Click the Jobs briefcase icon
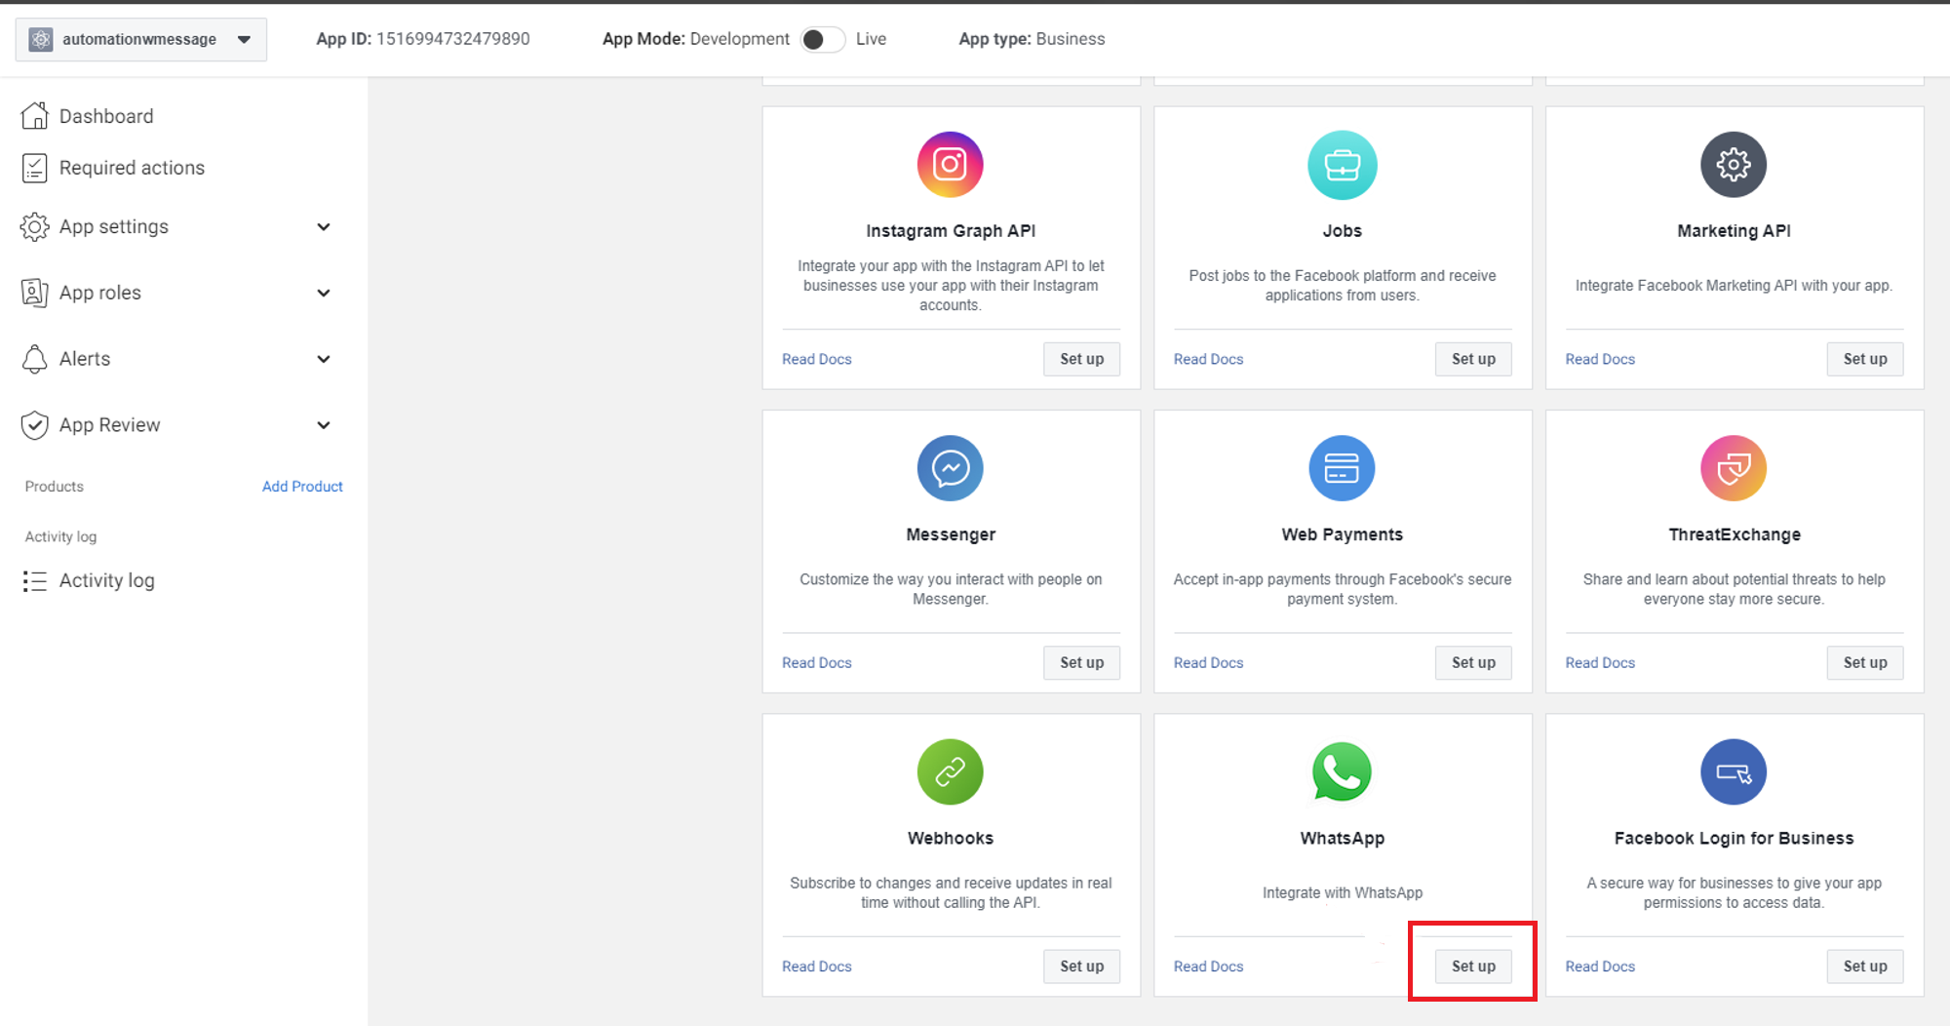1950x1026 pixels. [x=1342, y=165]
